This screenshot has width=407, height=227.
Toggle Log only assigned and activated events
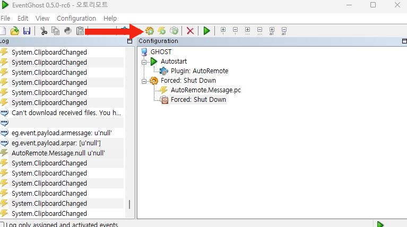[x=4, y=224]
